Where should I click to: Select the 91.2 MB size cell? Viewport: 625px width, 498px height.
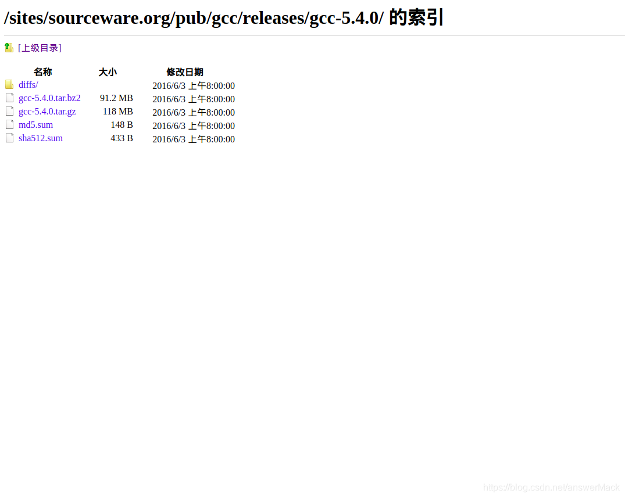click(x=116, y=98)
